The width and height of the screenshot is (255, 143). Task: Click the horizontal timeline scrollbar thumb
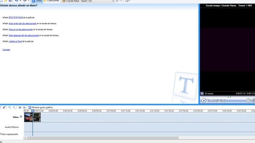(x=103, y=138)
